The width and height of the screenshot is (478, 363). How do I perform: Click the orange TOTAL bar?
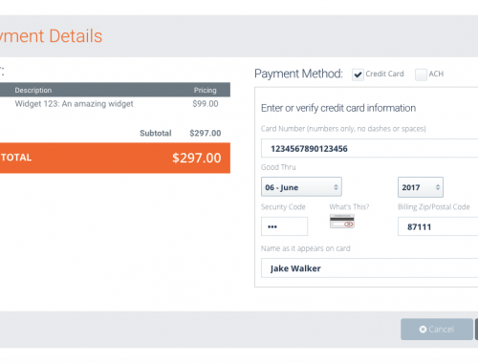115,158
